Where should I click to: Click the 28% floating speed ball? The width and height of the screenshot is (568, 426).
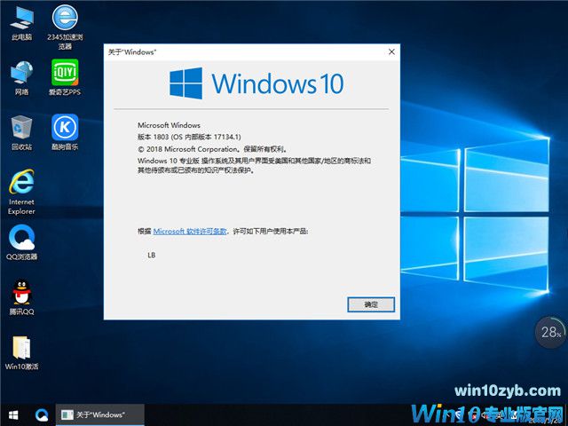[x=550, y=332]
